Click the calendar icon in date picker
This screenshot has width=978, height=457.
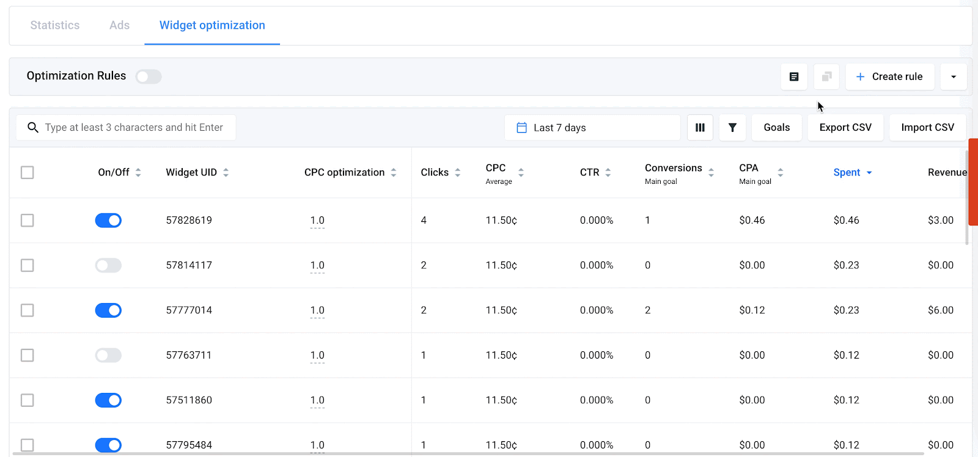[x=521, y=128]
